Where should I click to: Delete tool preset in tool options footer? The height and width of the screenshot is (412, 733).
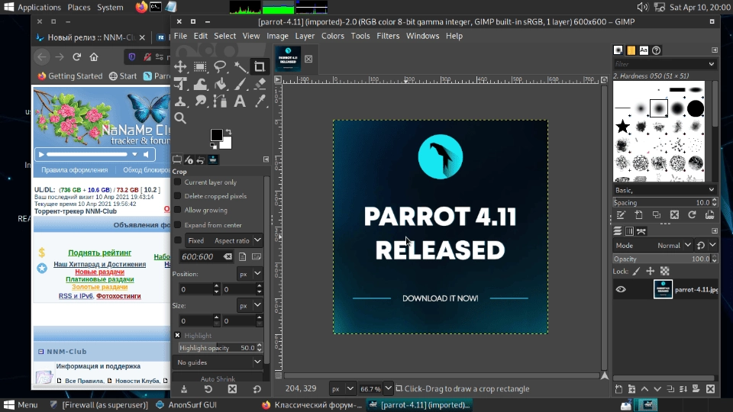(232, 389)
